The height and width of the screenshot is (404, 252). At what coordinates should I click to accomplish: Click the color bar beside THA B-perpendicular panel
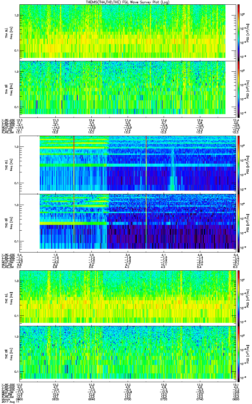tap(239, 31)
